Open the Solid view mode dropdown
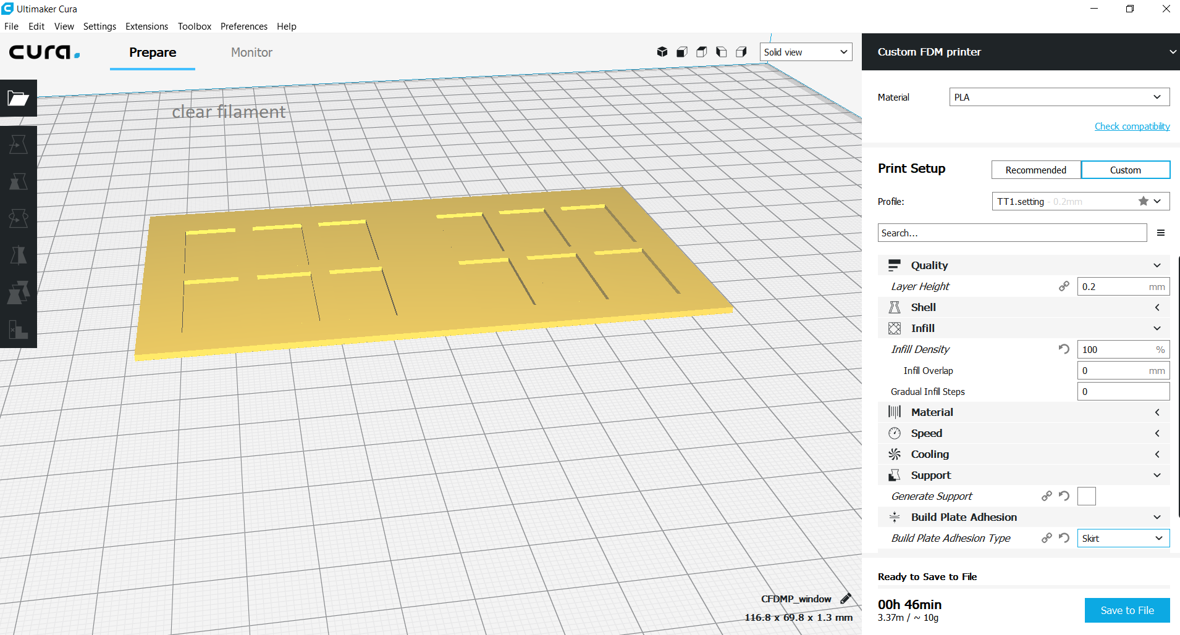 click(806, 52)
